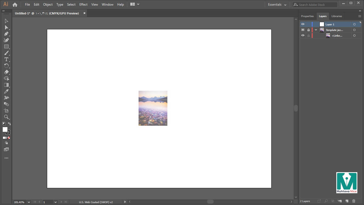
Task: Open the zoom level dropdown
Action: pos(29,202)
